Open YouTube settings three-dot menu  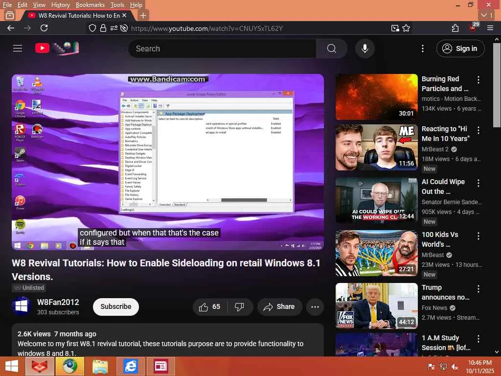pyautogui.click(x=422, y=48)
